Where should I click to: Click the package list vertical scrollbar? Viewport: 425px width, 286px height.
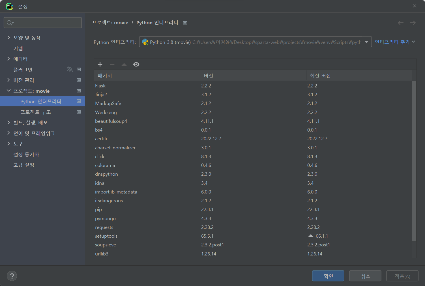(x=414, y=161)
